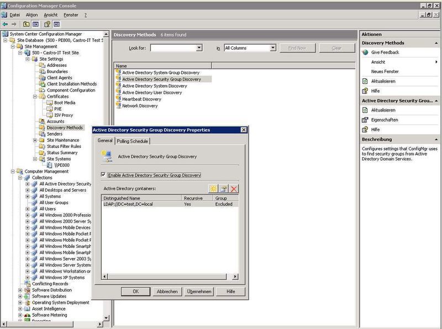Click Neues Fenster in the actions pane
This screenshot has height=329, width=442.
pos(385,72)
